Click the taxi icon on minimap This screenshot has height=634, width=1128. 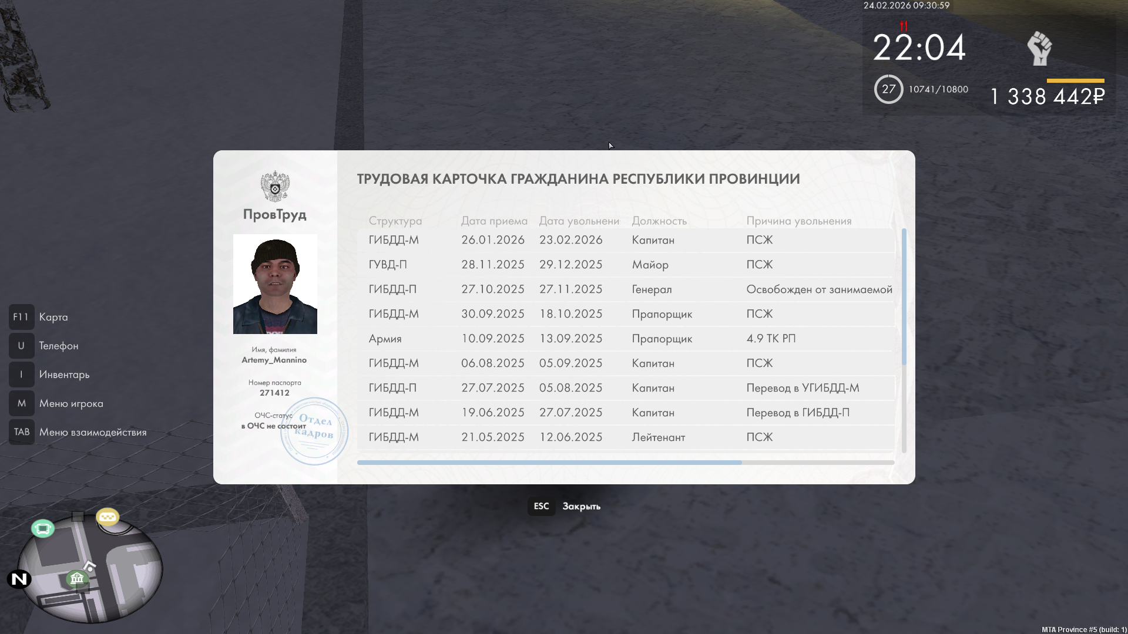108,517
